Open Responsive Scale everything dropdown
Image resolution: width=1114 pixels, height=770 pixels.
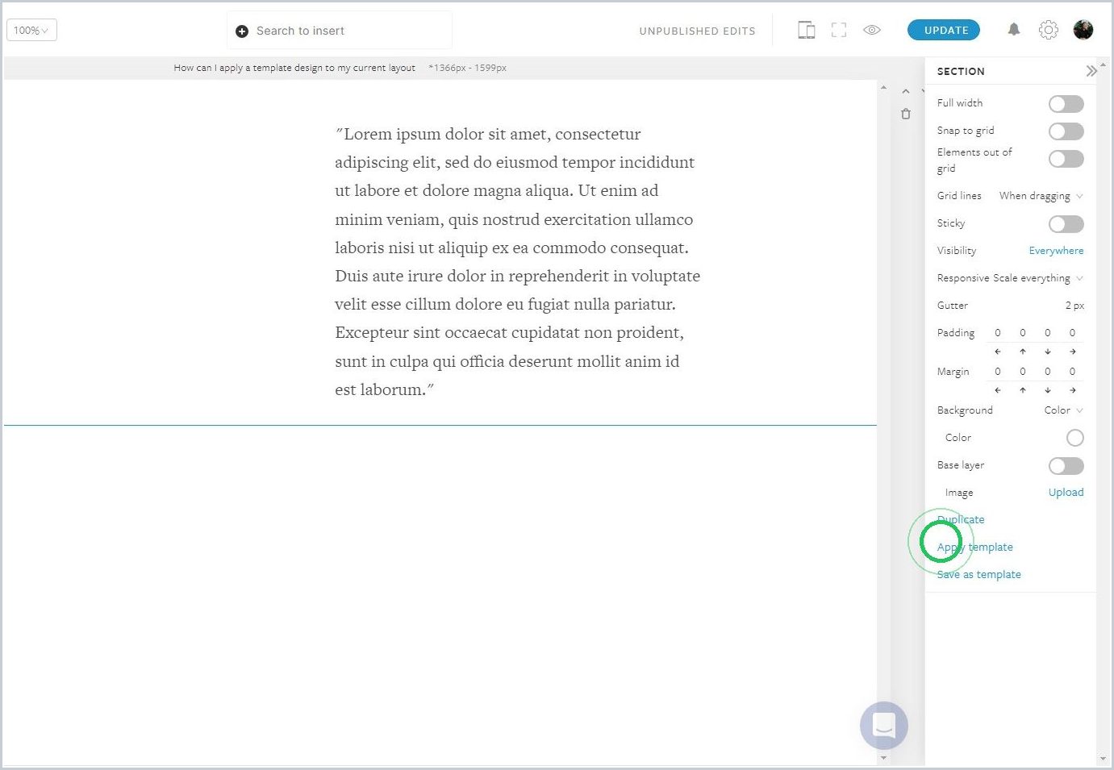tap(1038, 278)
